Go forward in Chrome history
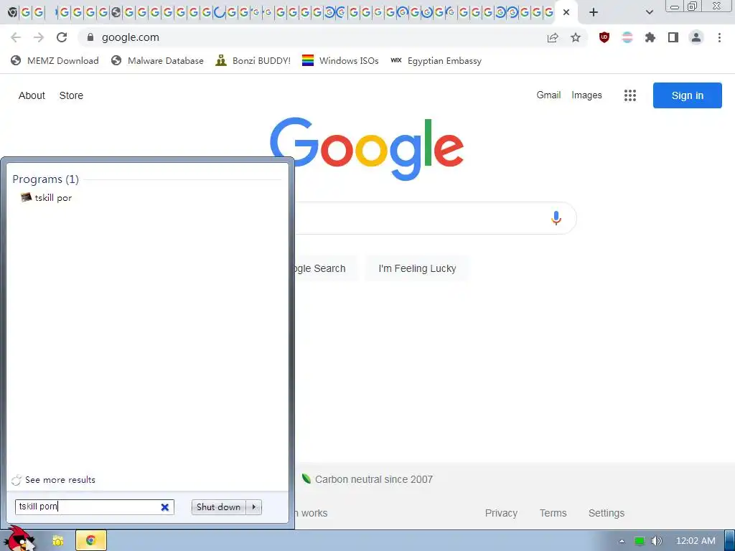Image resolution: width=735 pixels, height=551 pixels. tap(39, 37)
